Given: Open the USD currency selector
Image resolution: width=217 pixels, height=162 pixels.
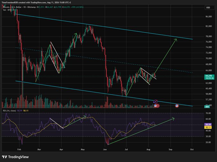Looking at the screenshot, I should [x=210, y=8].
